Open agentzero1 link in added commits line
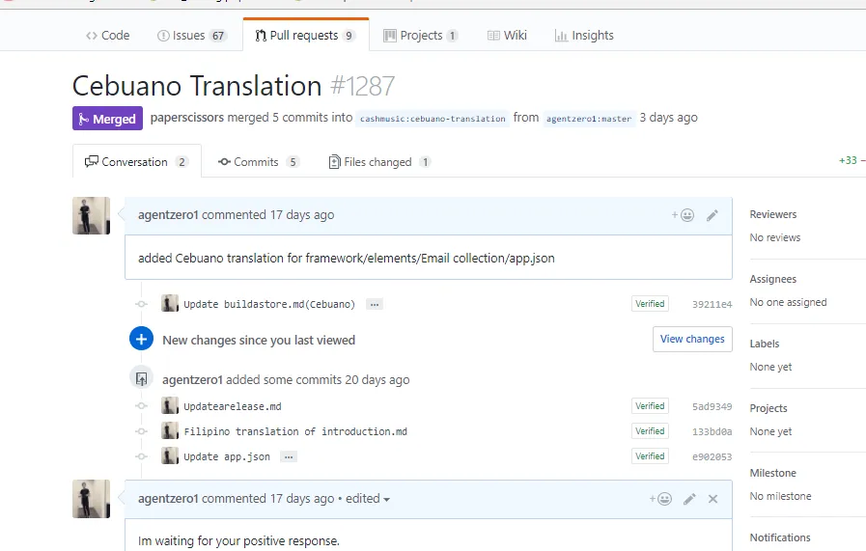 [192, 380]
